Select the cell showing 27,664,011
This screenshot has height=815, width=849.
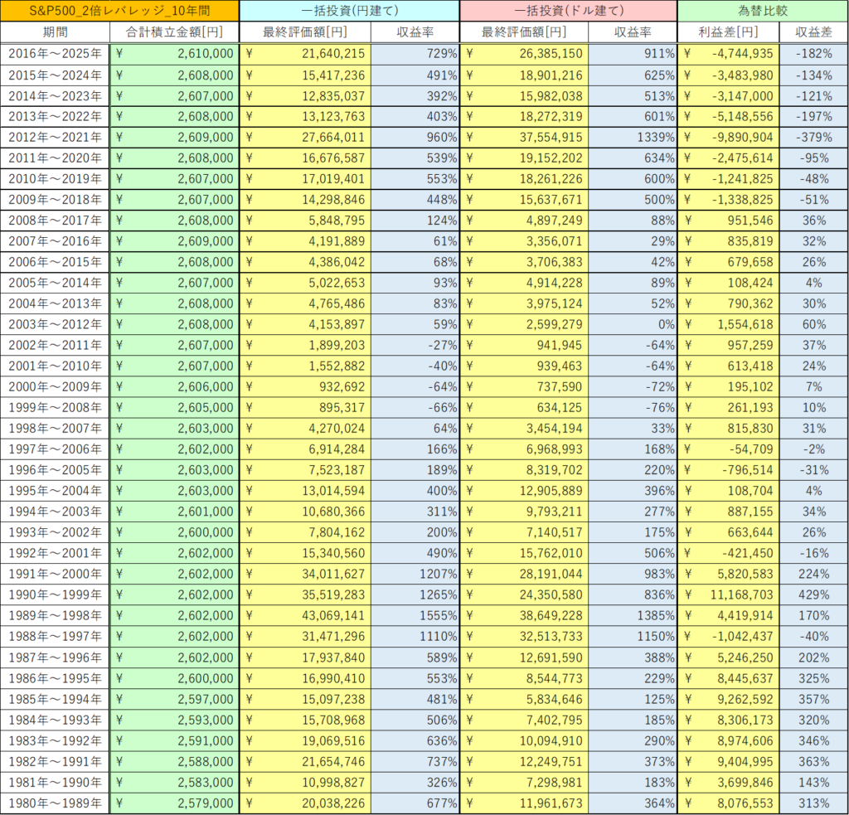tap(305, 137)
